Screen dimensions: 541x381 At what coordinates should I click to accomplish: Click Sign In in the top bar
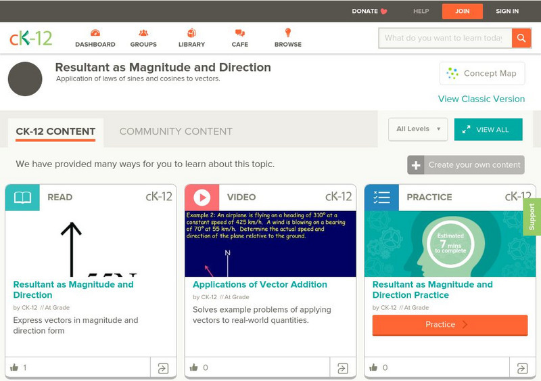point(507,12)
